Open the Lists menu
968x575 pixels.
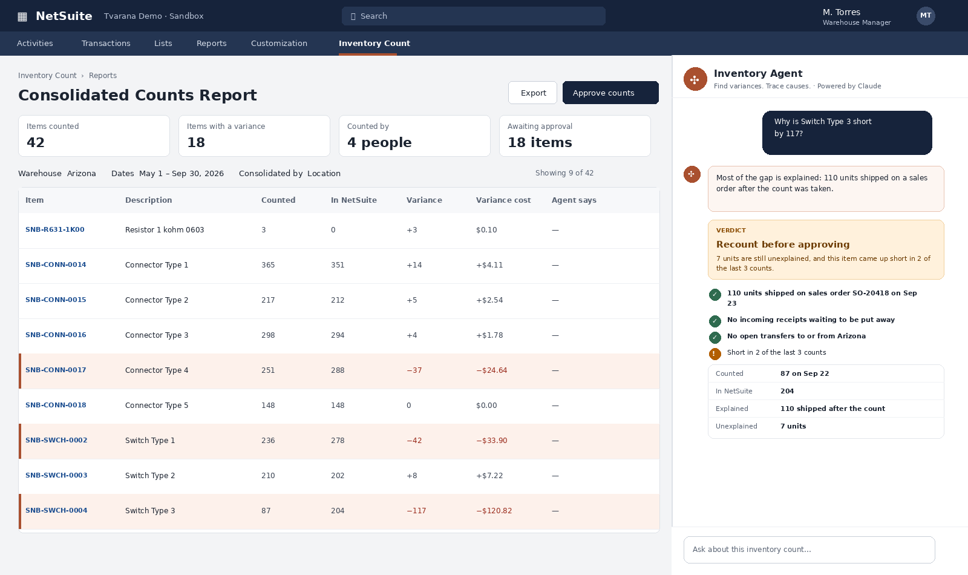[x=163, y=44]
